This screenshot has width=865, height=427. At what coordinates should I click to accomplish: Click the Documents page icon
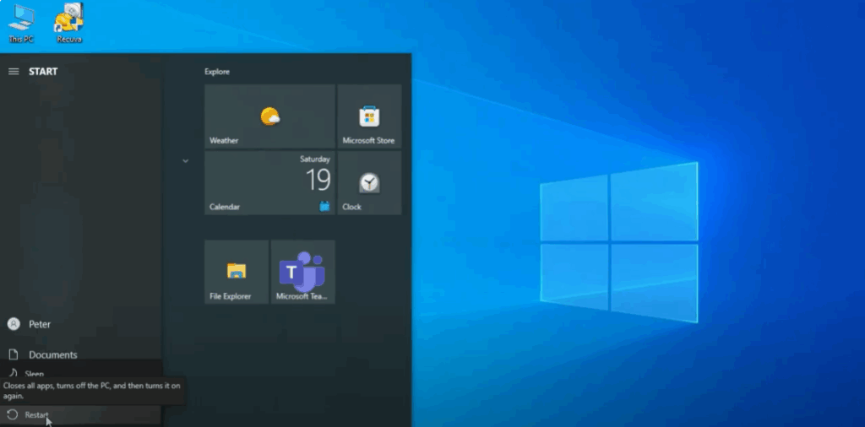[13, 355]
